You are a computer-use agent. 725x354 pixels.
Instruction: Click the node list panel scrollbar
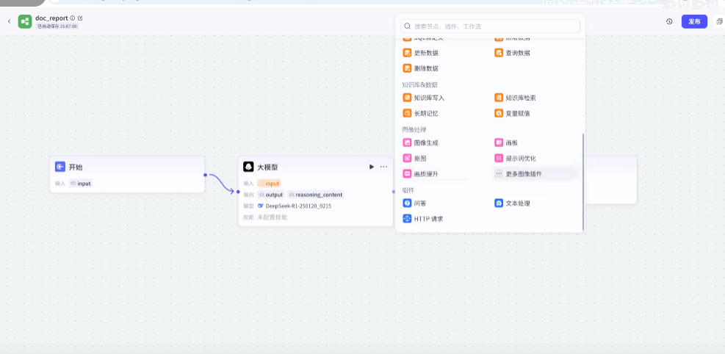583,181
